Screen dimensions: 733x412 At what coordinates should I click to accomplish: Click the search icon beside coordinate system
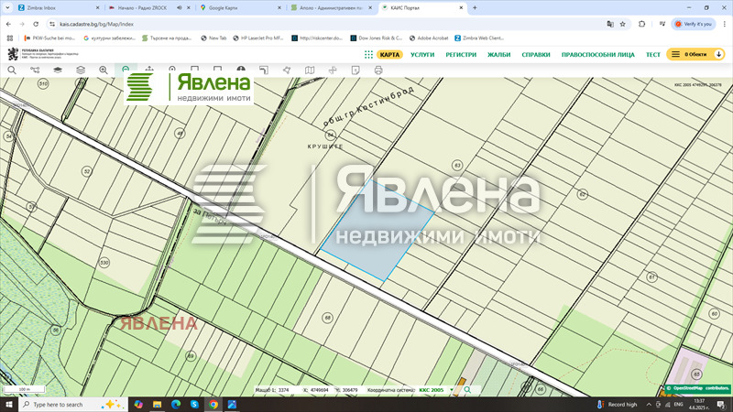pyautogui.click(x=466, y=390)
